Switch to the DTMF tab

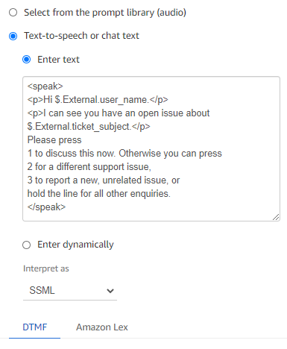(34, 327)
